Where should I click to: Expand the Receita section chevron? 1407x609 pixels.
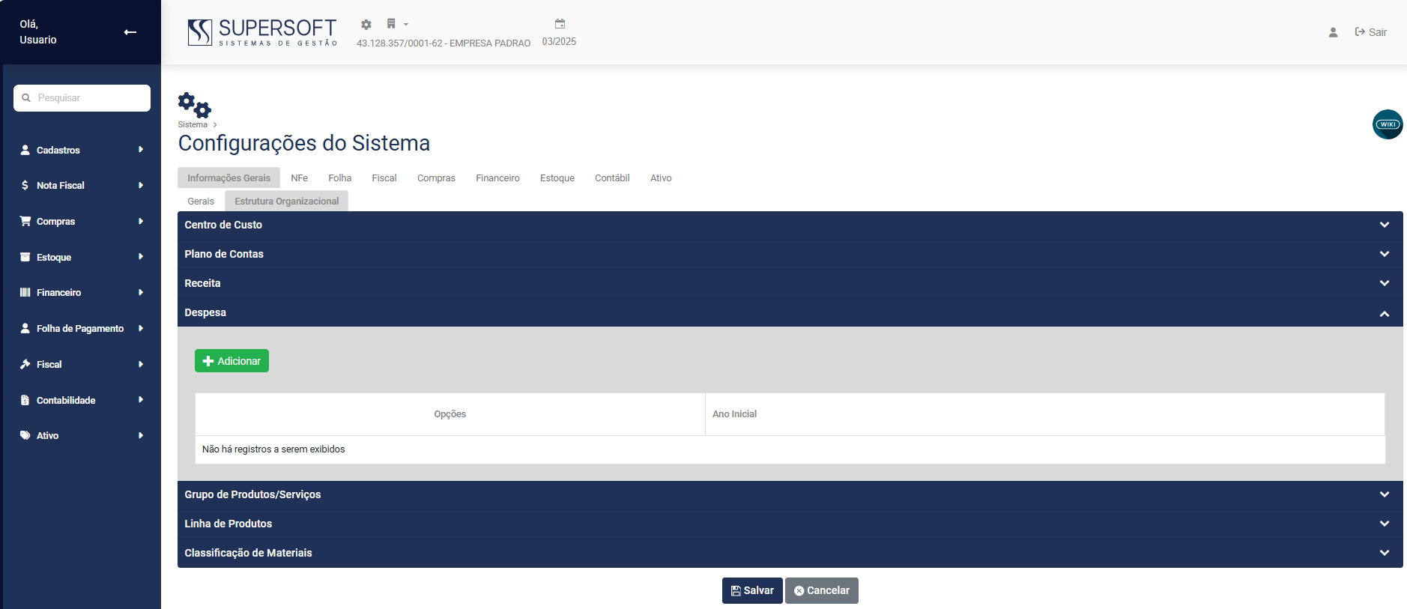[1385, 283]
